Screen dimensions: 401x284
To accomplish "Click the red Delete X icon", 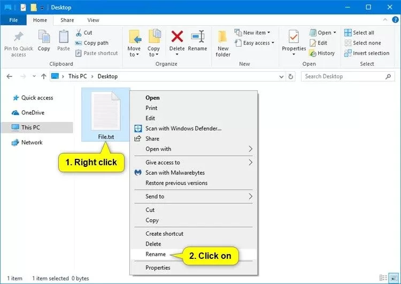I will point(177,36).
